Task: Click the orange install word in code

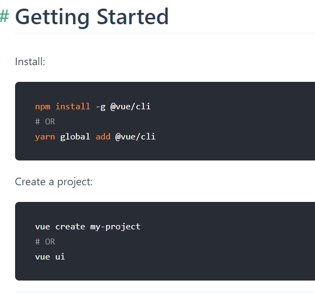Action: 73,106
